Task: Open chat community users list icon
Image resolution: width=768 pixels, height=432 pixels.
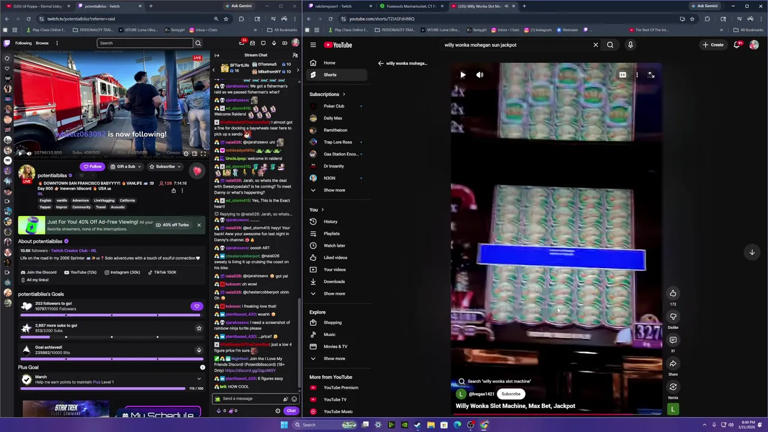Action: pos(295,55)
